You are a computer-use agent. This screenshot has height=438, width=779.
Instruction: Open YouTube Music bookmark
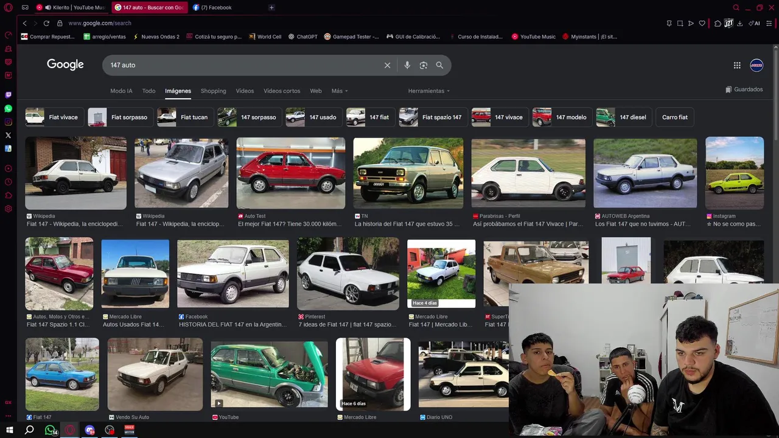(534, 36)
